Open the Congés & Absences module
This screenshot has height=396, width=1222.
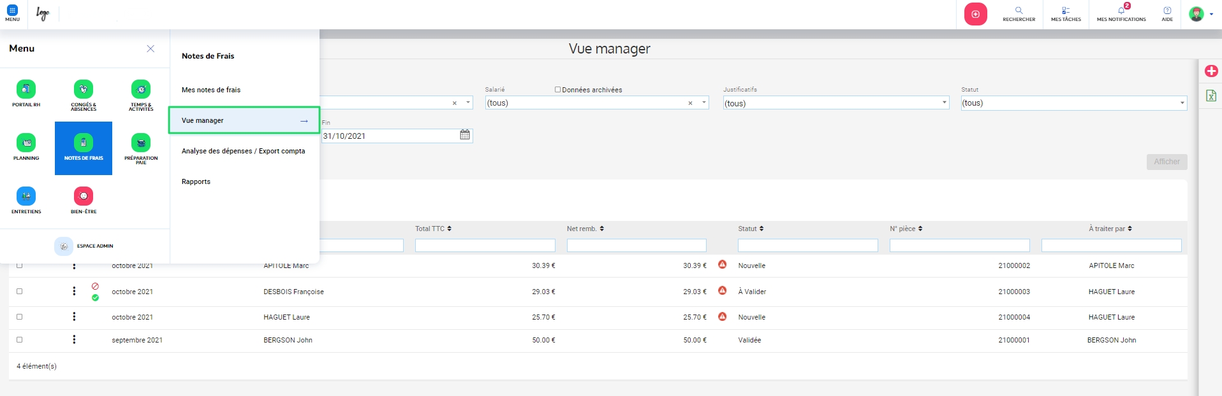[84, 94]
